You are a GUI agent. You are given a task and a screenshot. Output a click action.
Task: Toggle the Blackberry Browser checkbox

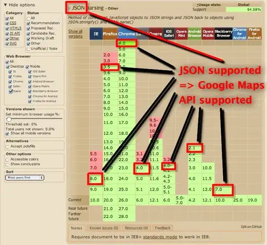click(x=30, y=91)
